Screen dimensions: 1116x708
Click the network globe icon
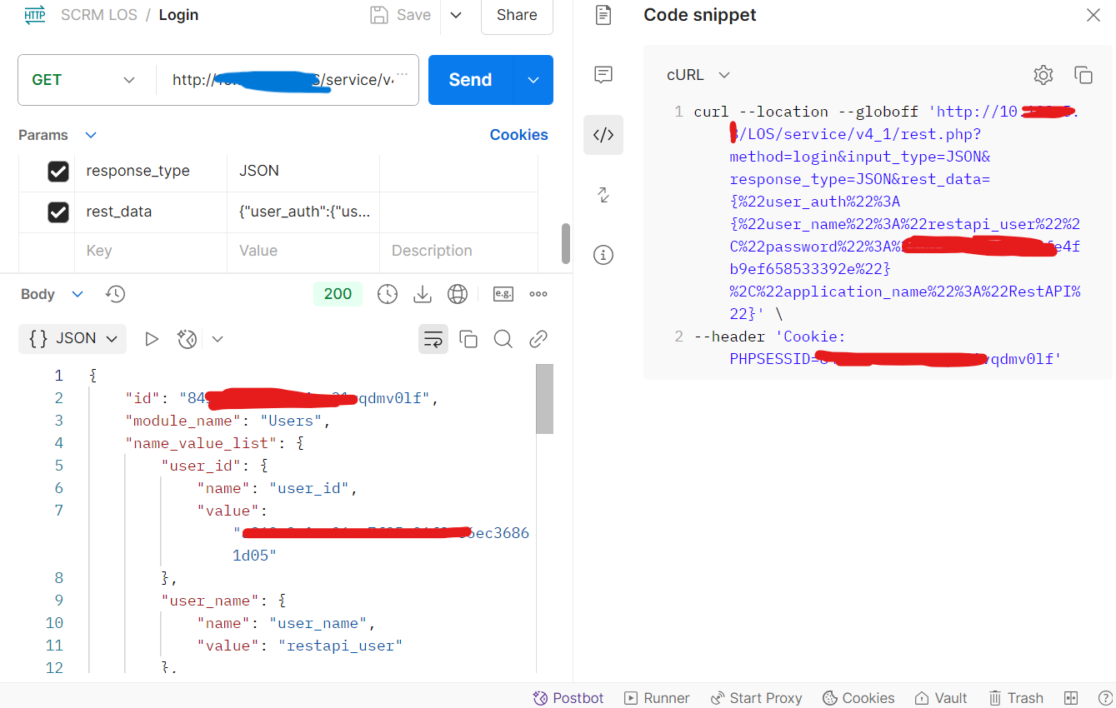(x=458, y=293)
